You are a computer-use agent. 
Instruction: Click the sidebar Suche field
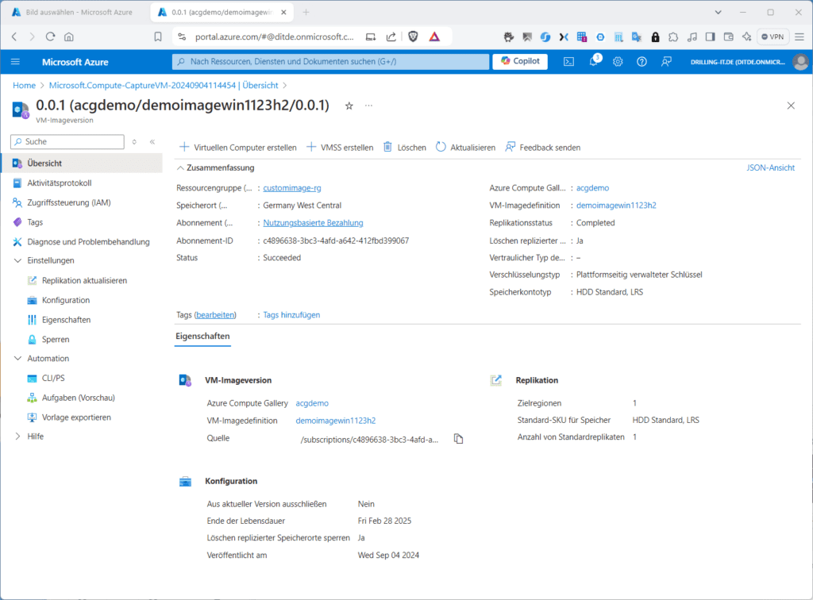tap(67, 141)
